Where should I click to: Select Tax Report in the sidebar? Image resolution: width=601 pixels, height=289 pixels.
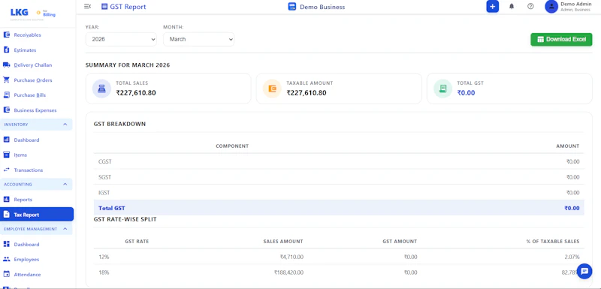[37, 215]
